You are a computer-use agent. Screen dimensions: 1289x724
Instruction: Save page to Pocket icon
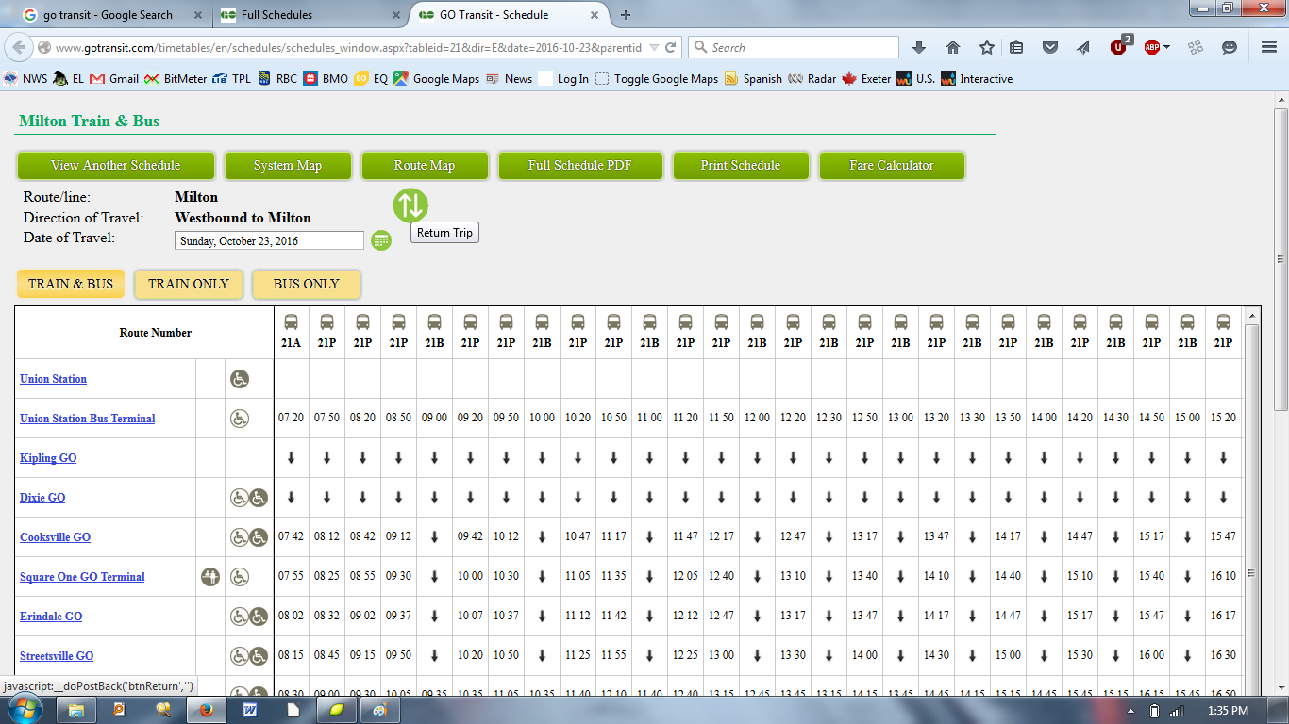pyautogui.click(x=1049, y=47)
